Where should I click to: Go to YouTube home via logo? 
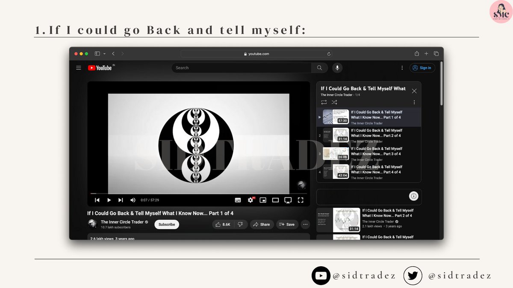[x=100, y=68]
